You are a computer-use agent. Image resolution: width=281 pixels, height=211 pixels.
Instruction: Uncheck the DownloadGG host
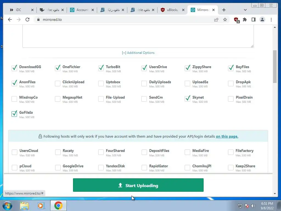[14, 68]
